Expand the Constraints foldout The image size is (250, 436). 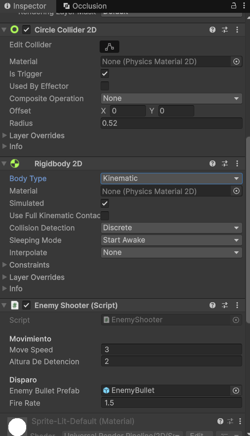tap(4, 265)
